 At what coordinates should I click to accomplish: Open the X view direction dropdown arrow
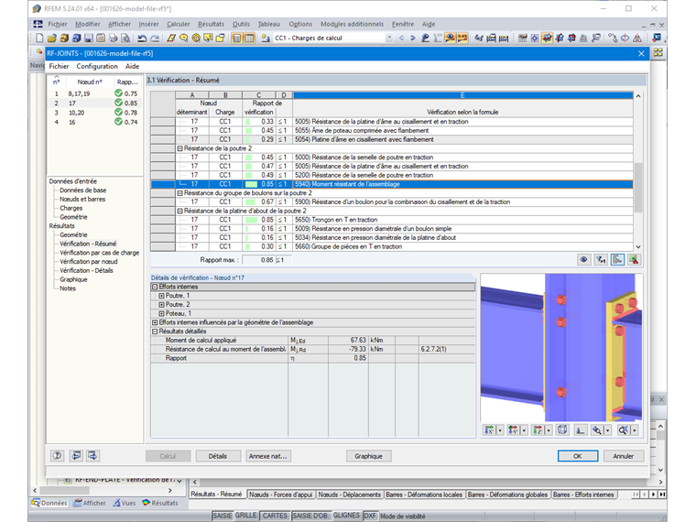click(x=500, y=430)
